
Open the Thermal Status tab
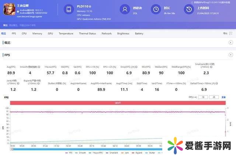pyautogui.click(x=87, y=34)
